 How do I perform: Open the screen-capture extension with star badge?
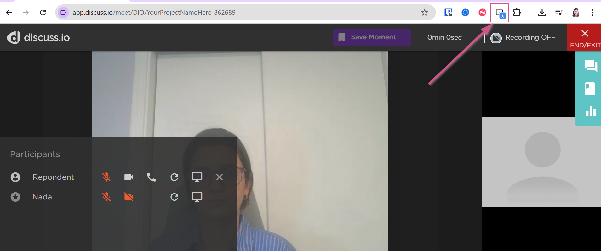[x=500, y=14]
